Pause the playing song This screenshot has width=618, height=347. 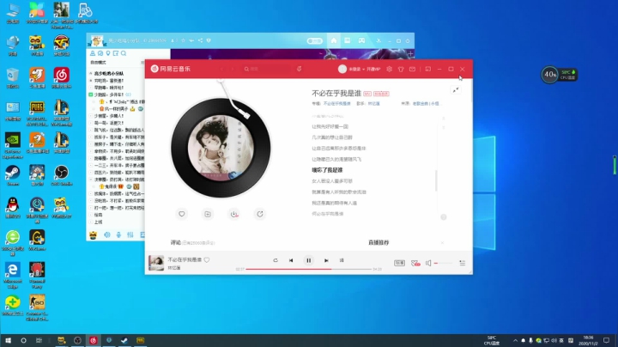coord(309,260)
